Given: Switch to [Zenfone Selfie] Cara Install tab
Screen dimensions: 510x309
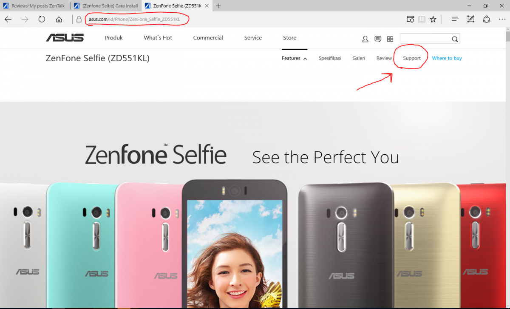Looking at the screenshot, I should 106,6.
